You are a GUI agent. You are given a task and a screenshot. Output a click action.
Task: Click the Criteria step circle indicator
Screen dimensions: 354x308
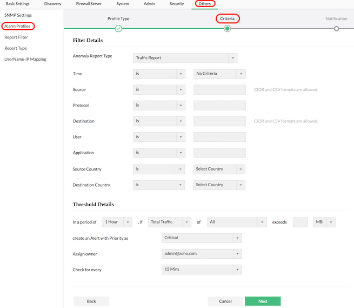point(228,29)
